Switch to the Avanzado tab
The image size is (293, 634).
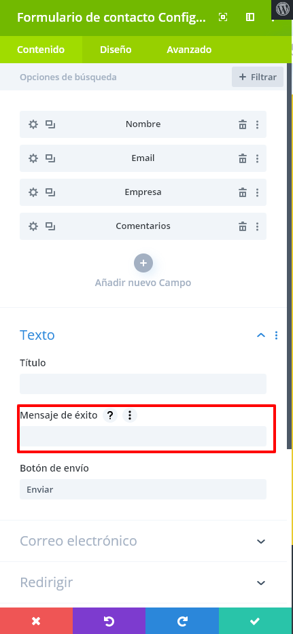189,50
